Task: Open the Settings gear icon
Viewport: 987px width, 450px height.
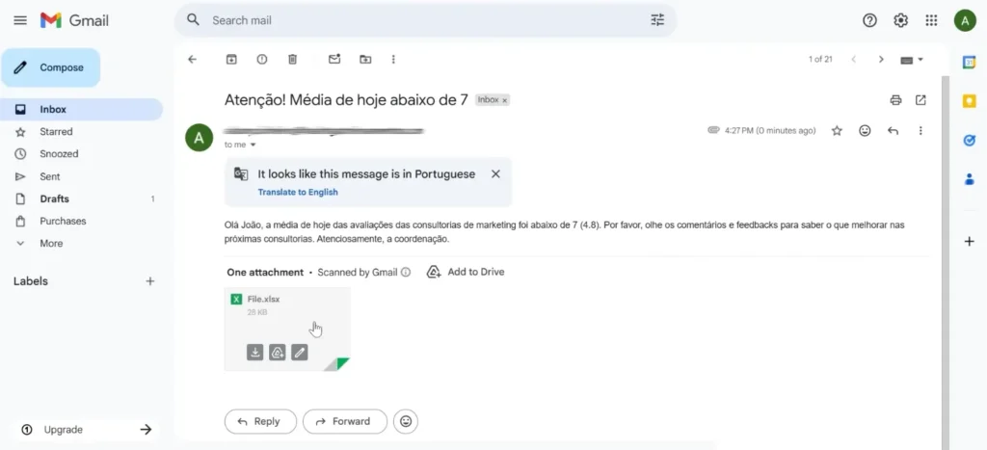Action: tap(901, 20)
